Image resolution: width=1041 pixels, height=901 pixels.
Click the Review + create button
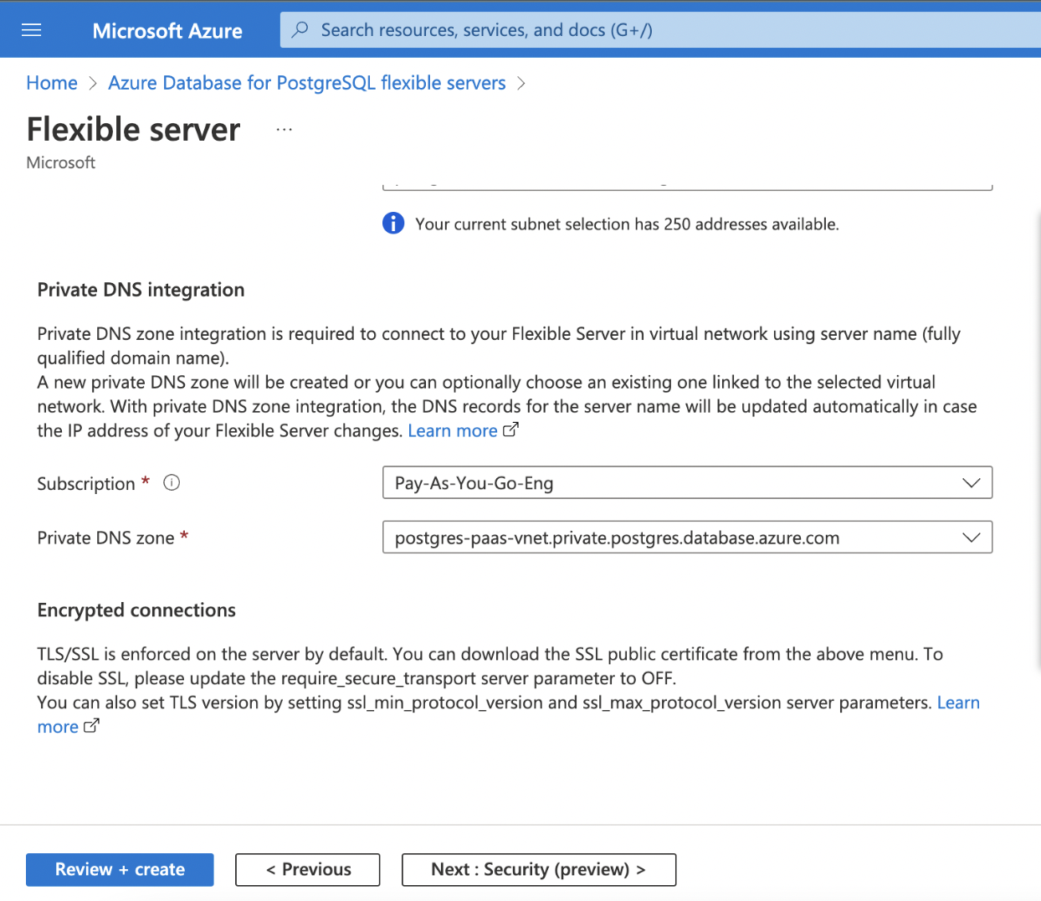click(x=120, y=869)
